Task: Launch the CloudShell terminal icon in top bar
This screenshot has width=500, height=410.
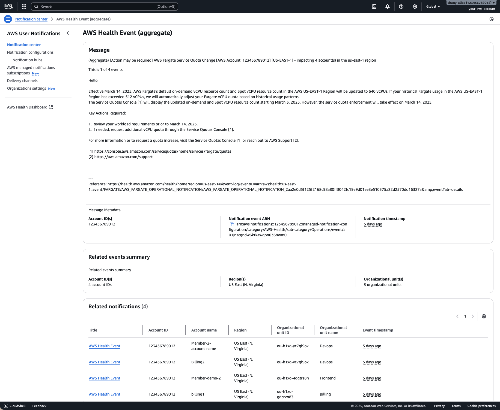Action: 374,6
